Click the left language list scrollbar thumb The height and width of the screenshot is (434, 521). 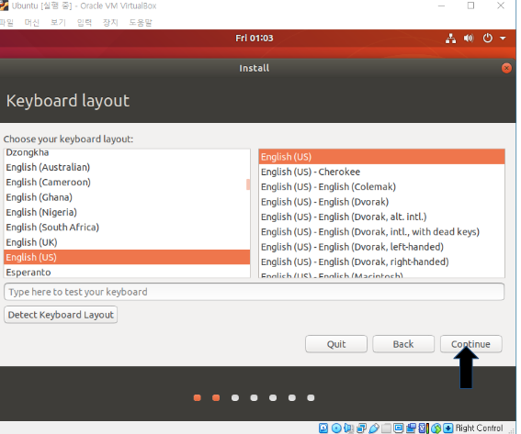click(248, 184)
